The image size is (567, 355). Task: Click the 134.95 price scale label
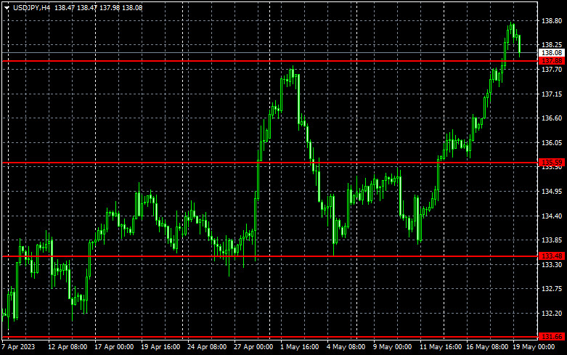pos(552,192)
